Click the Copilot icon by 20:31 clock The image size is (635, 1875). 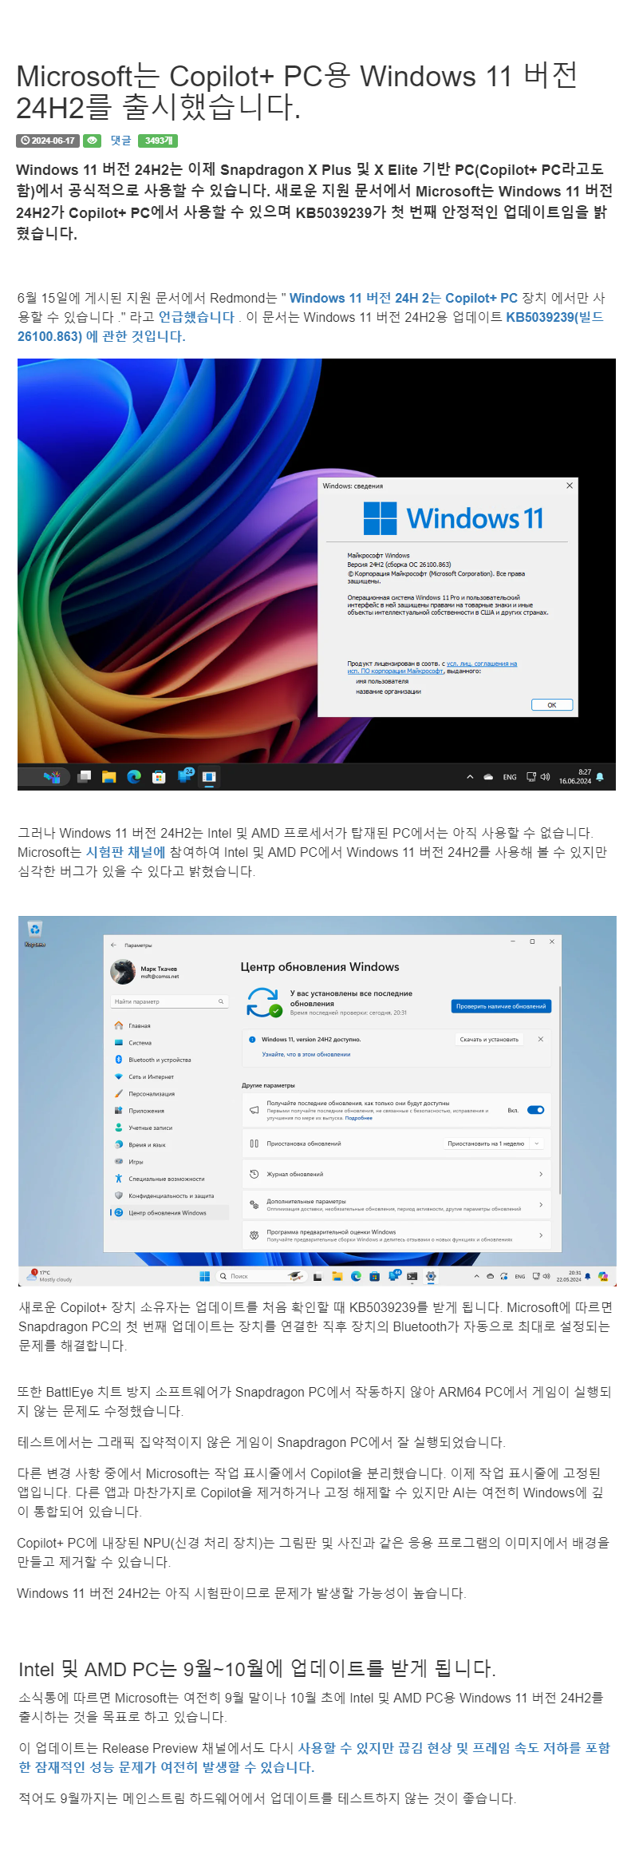point(603,1276)
